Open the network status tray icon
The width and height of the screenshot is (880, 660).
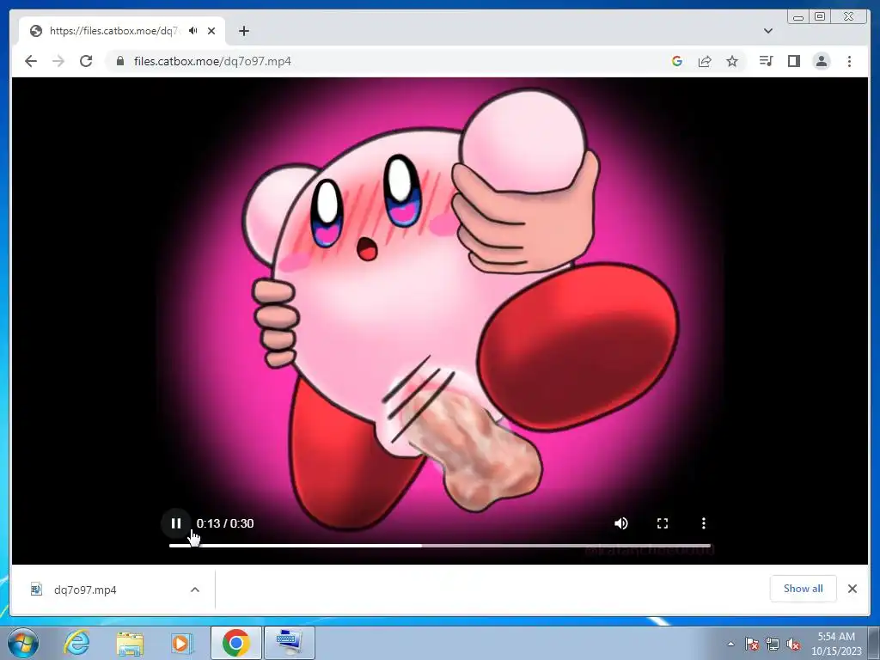(x=773, y=644)
